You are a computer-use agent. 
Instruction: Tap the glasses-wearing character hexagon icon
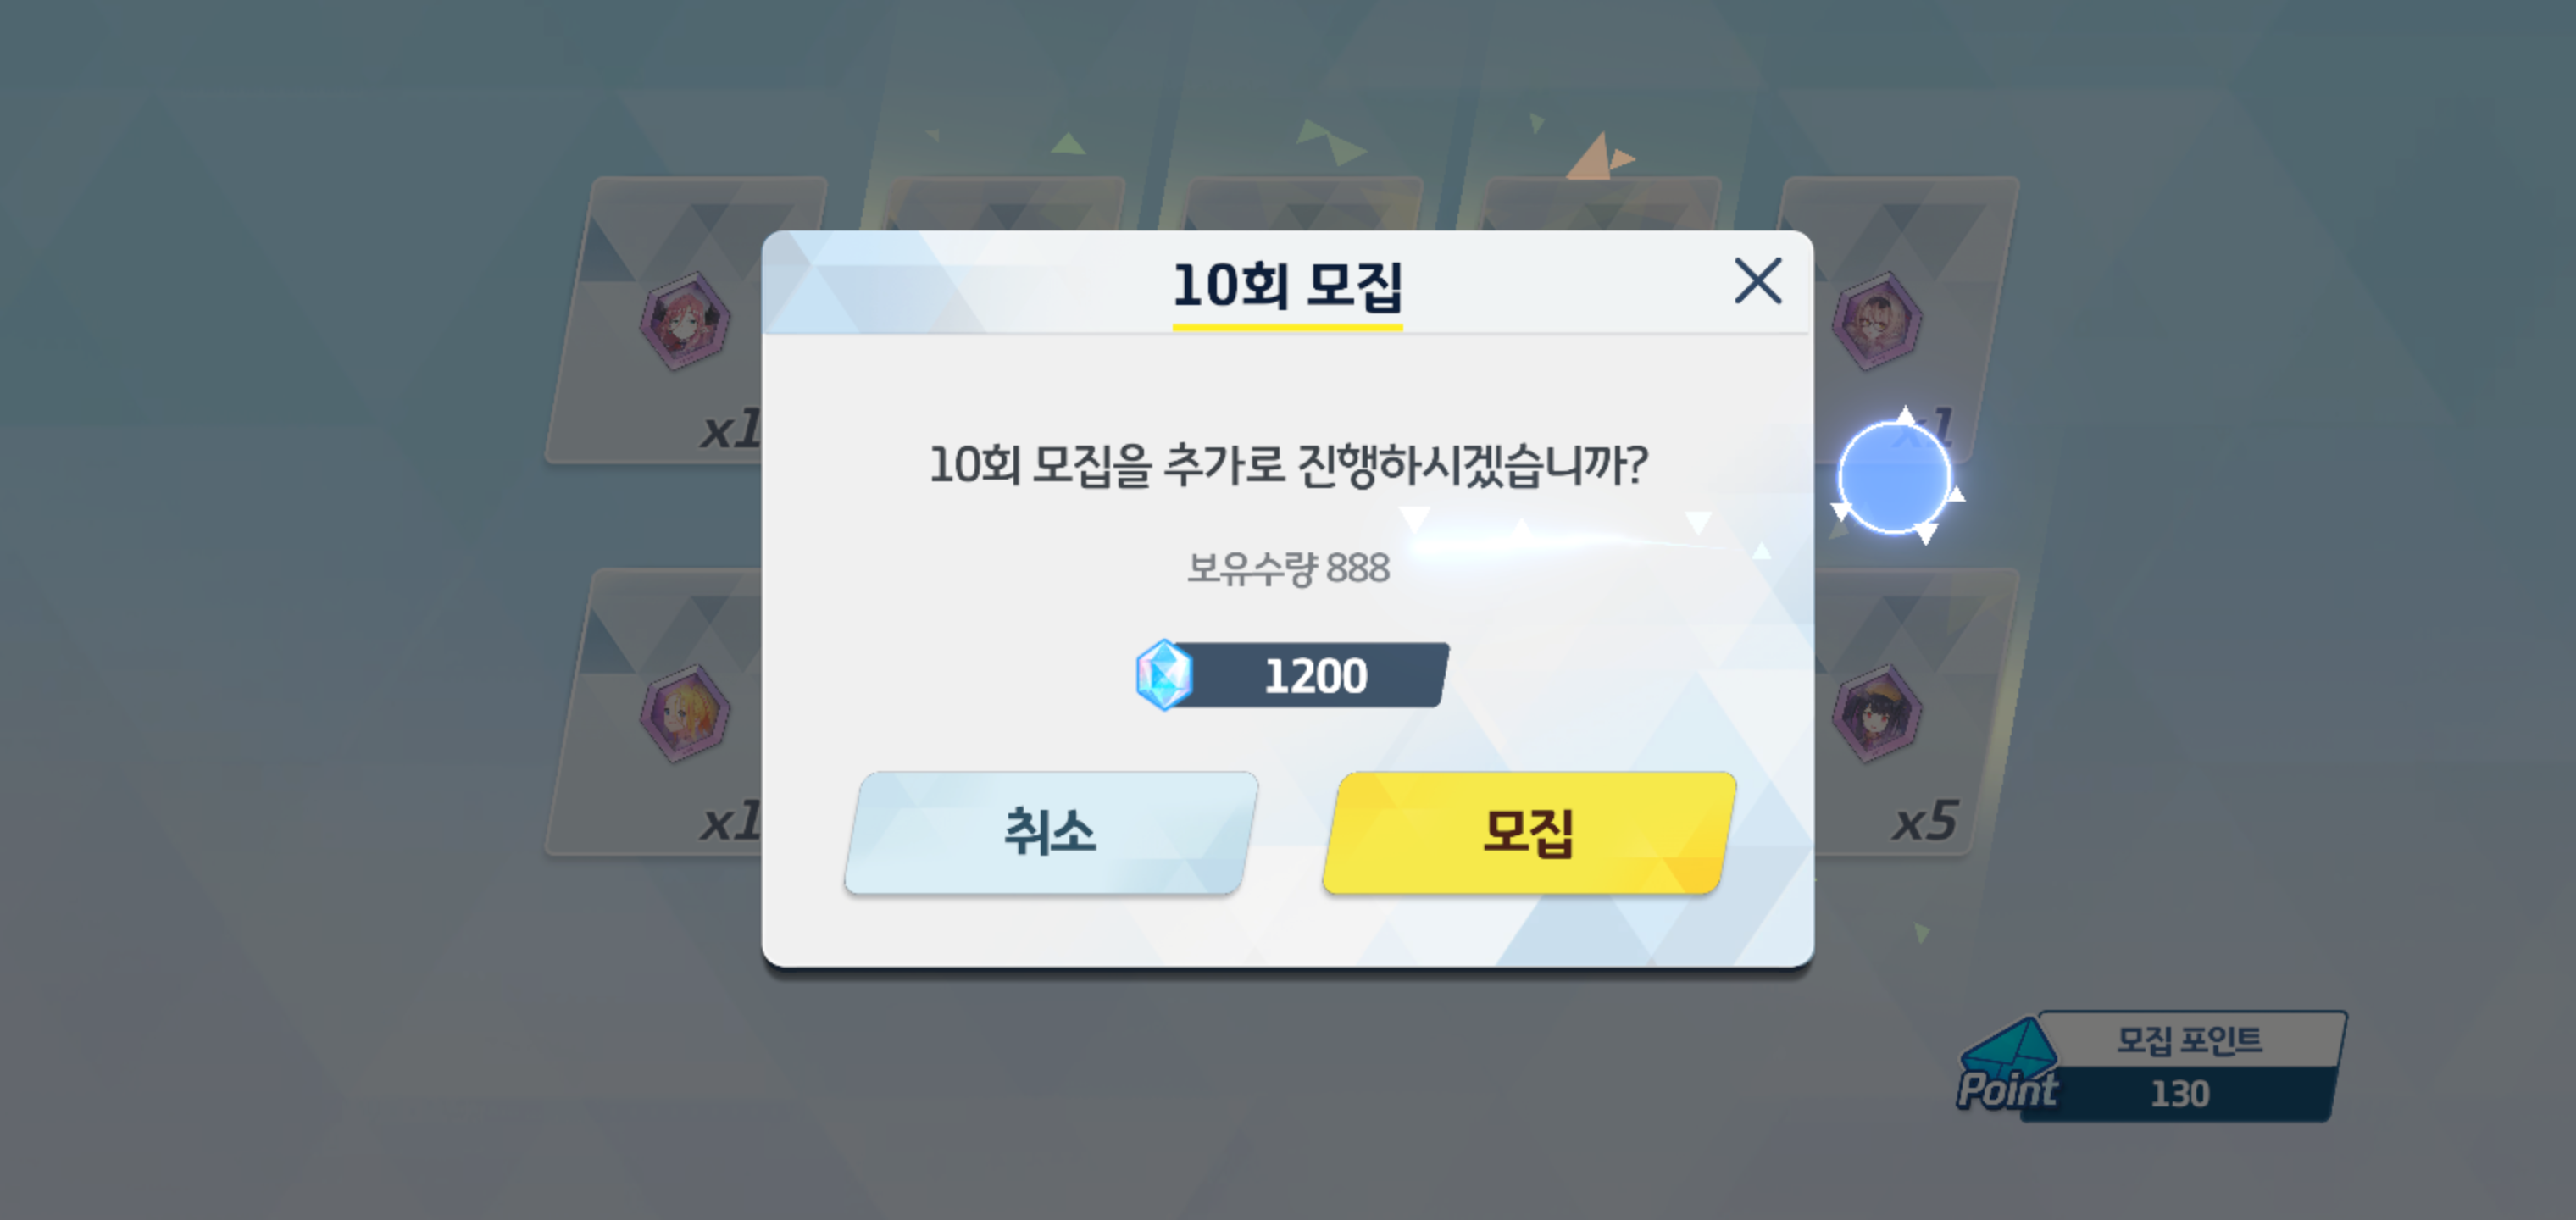1877,321
